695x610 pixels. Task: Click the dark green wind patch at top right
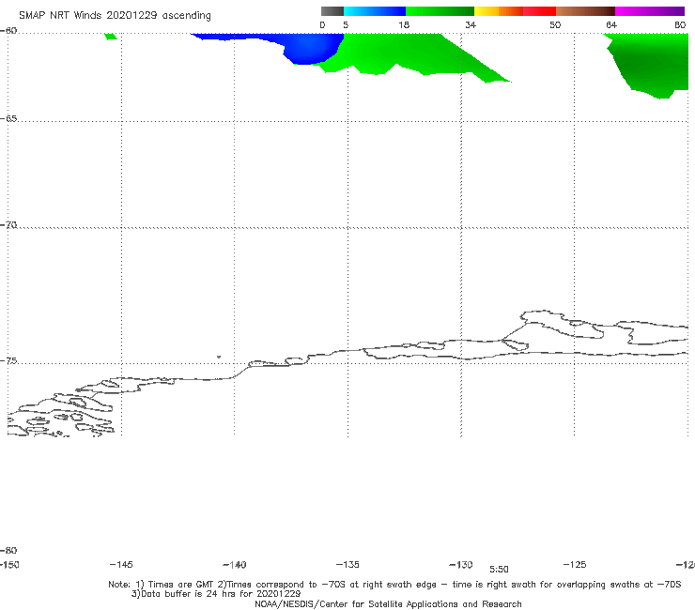tap(649, 64)
